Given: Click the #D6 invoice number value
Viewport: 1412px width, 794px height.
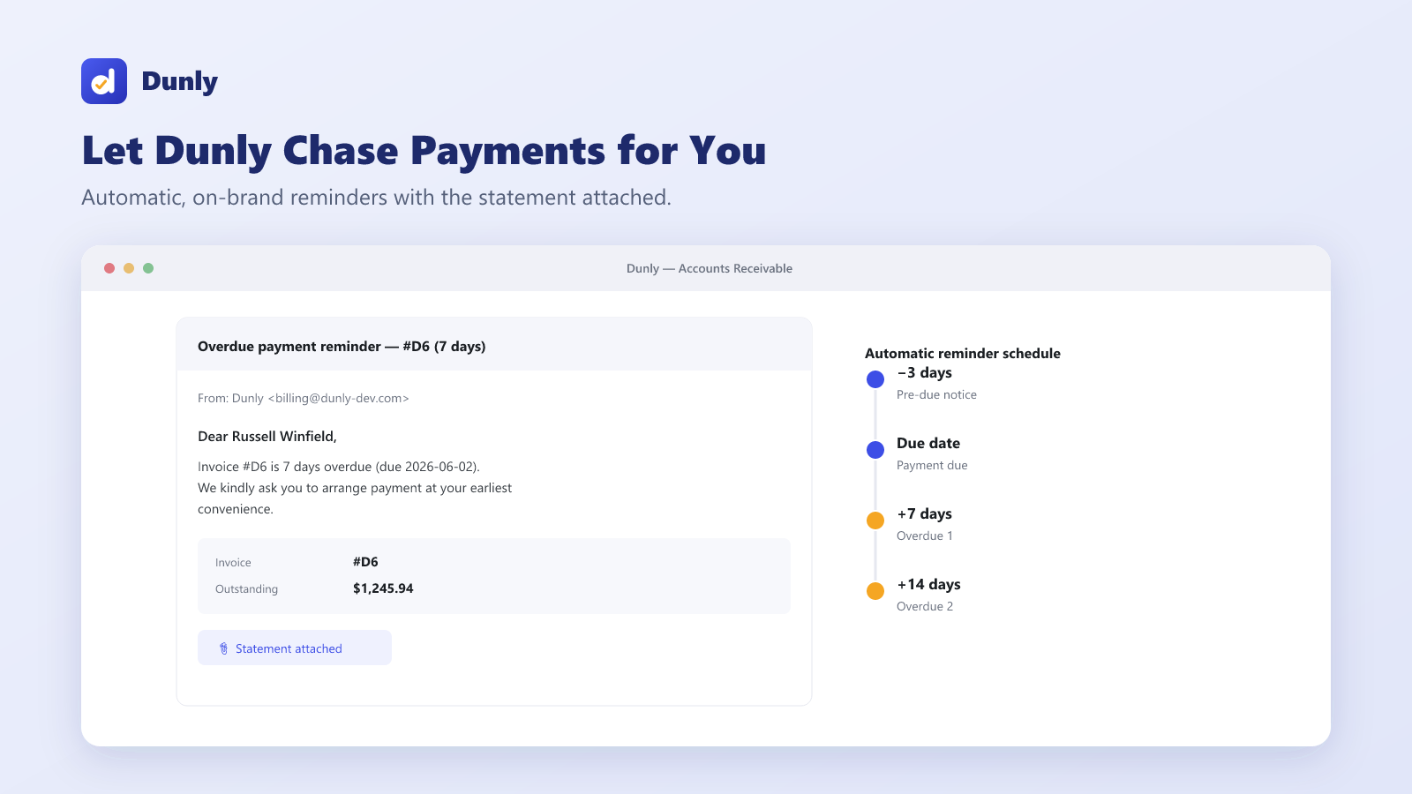Looking at the screenshot, I should tap(365, 562).
